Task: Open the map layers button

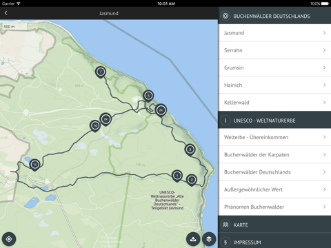Action: [x=209, y=239]
